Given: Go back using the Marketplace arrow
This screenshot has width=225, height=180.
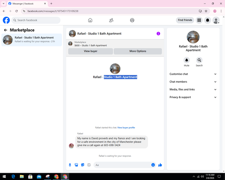Looking at the screenshot, I should click(5, 30).
